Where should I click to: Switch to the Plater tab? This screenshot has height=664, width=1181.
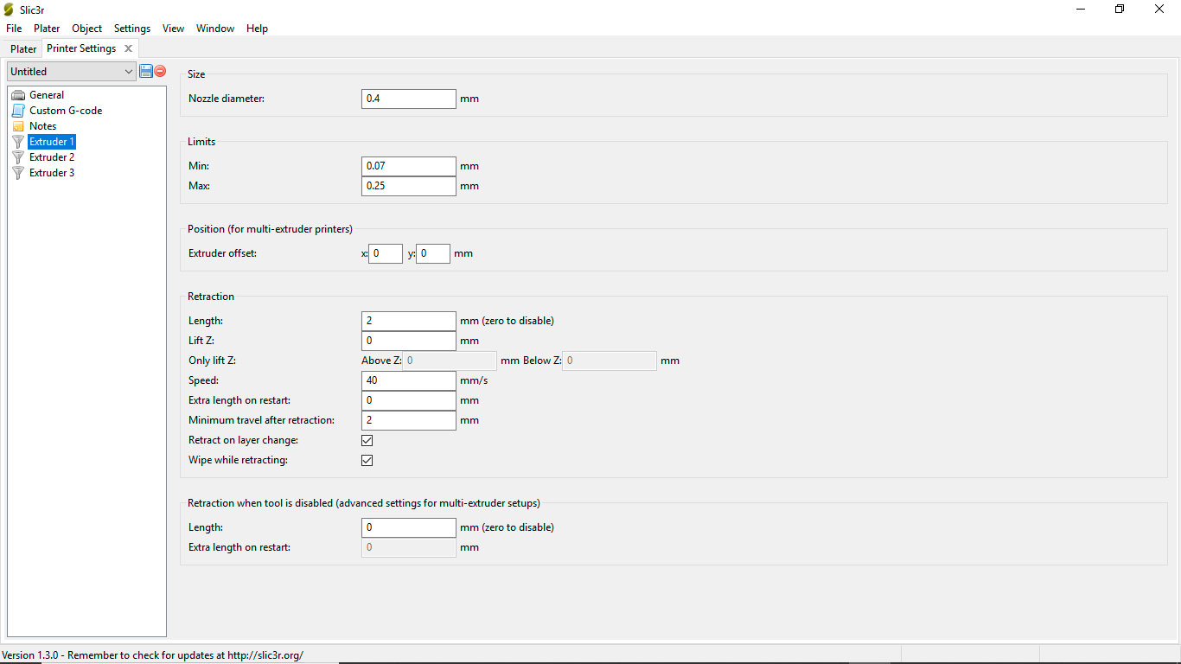click(x=23, y=49)
